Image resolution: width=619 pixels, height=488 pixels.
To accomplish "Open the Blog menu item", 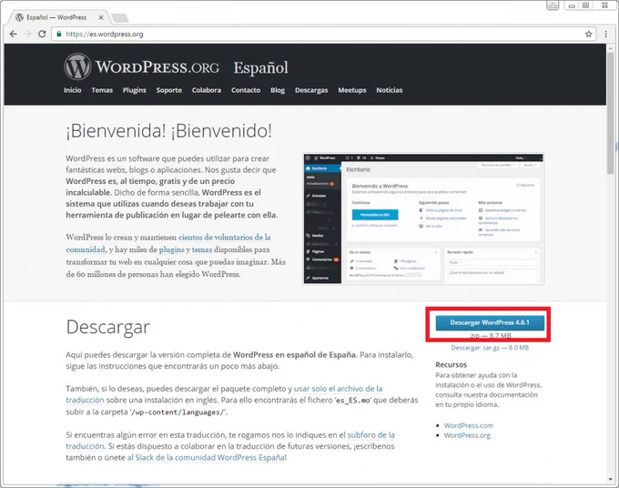I will pyautogui.click(x=278, y=90).
